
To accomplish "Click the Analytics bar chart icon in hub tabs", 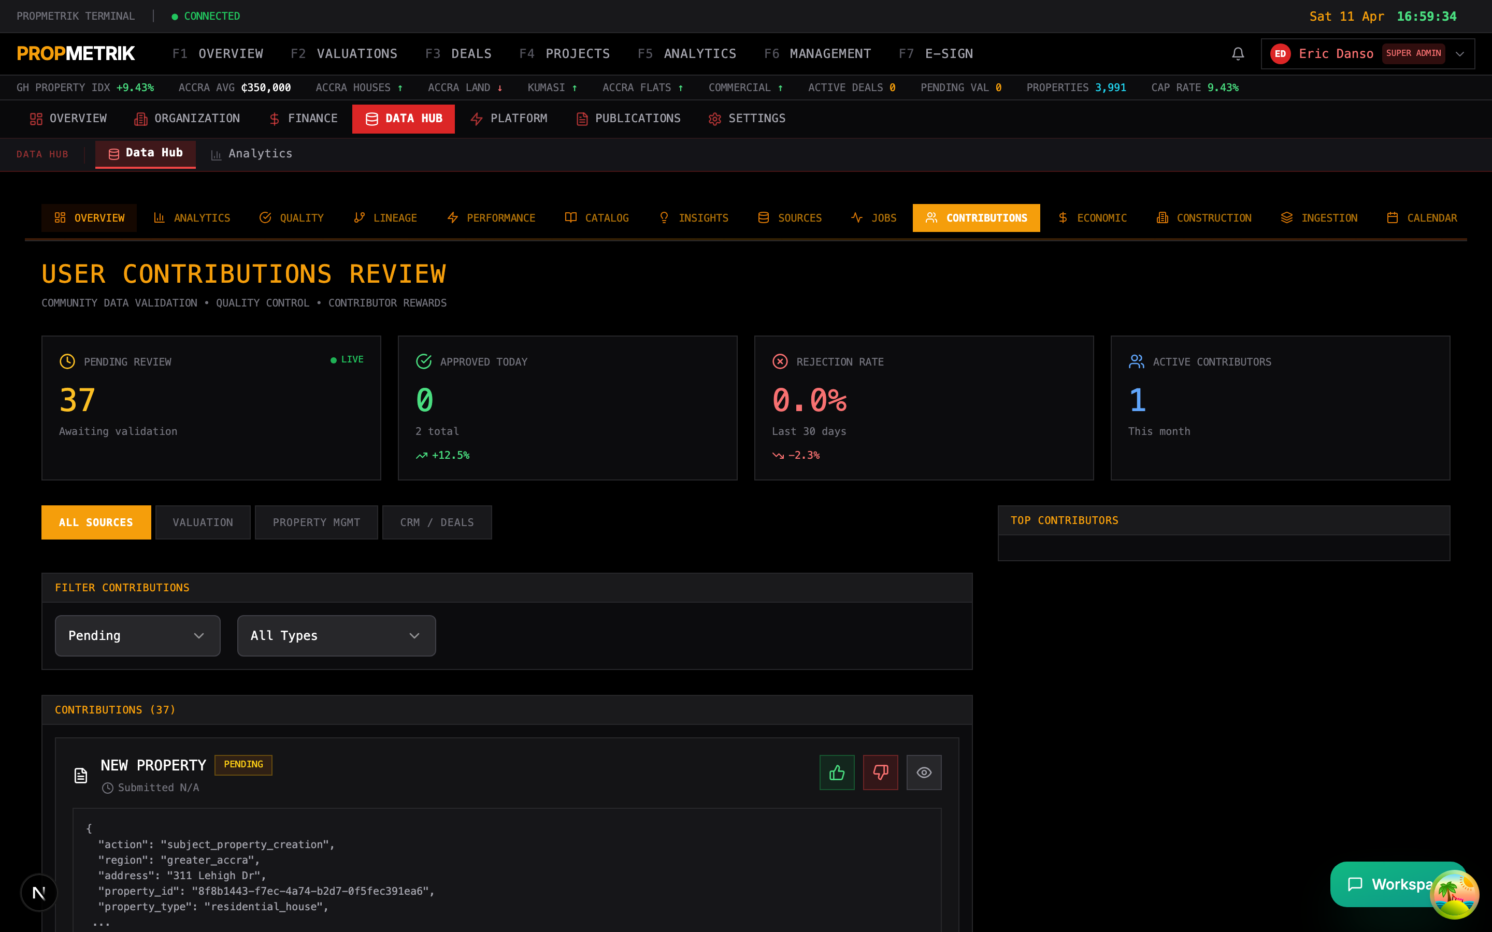I will tap(159, 217).
